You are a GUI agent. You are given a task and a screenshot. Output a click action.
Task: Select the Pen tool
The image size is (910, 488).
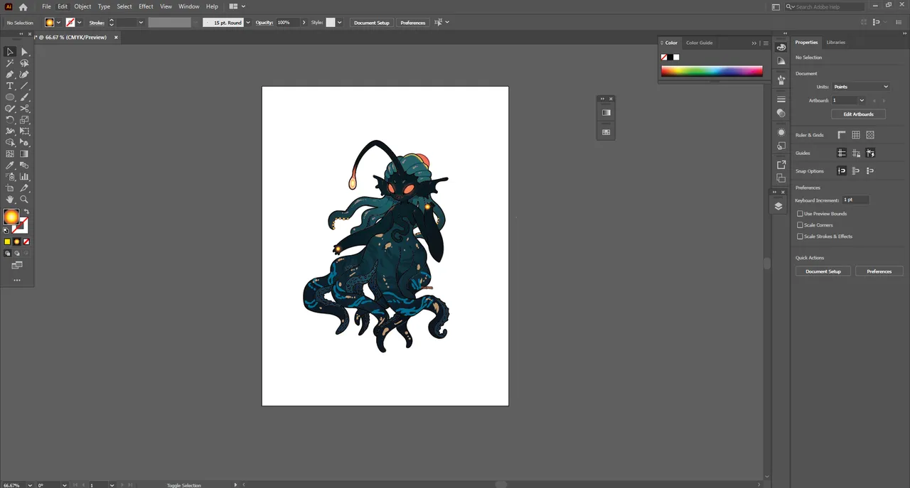[10, 75]
